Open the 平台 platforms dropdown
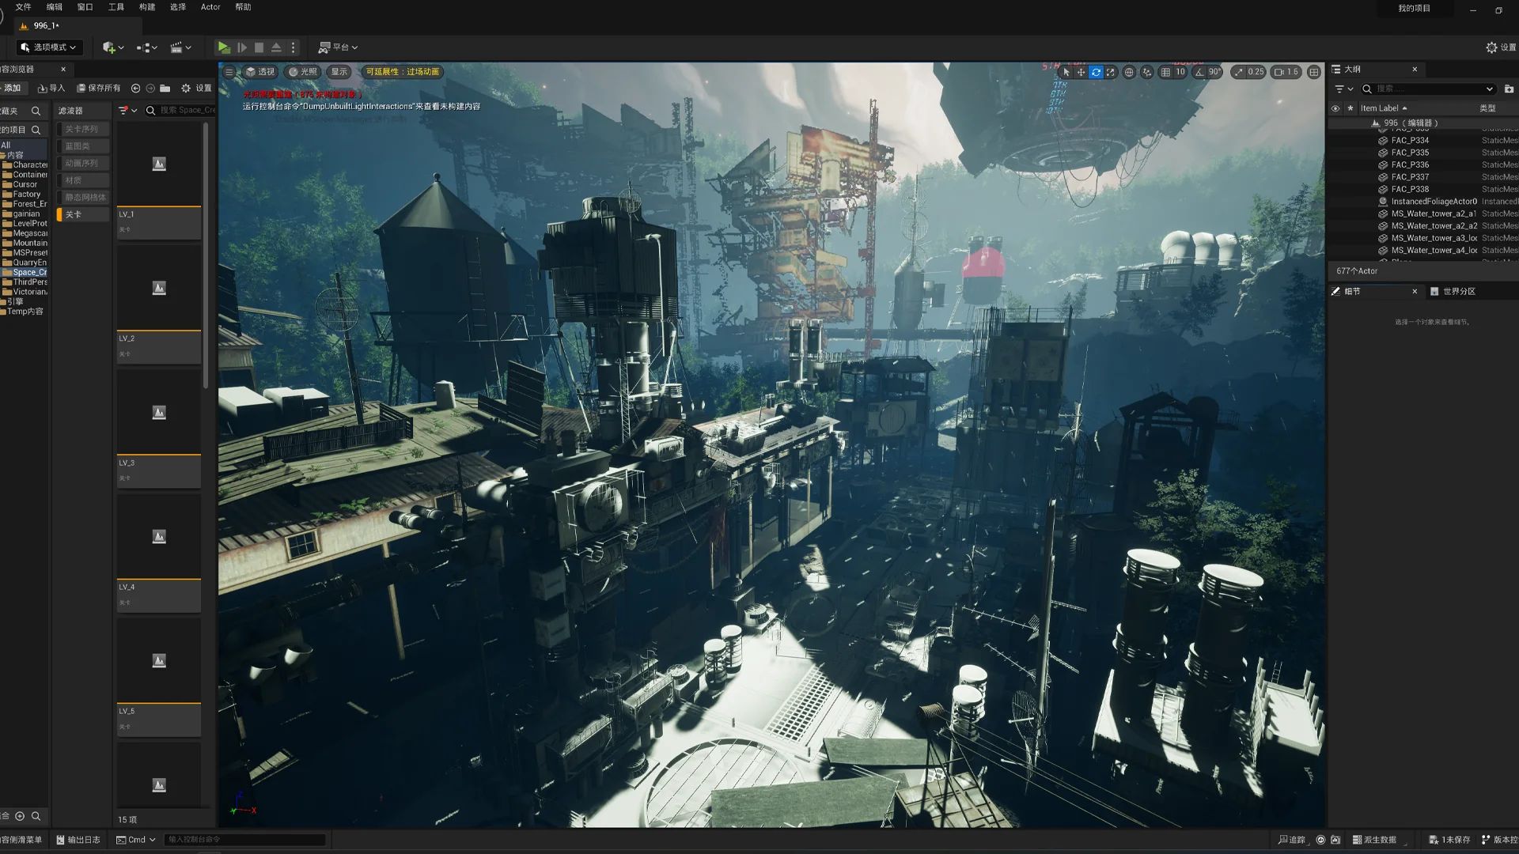 coord(338,47)
